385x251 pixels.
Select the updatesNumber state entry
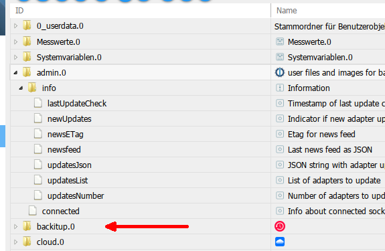pyautogui.click(x=76, y=196)
